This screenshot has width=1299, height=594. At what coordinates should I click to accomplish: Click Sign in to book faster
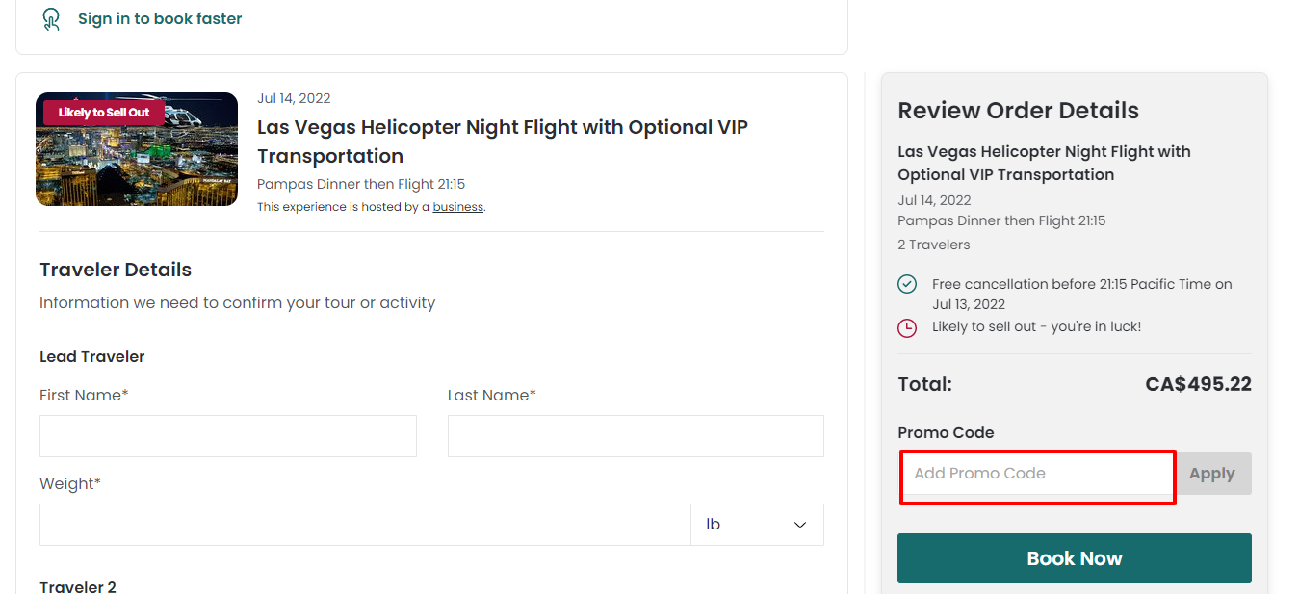tap(160, 18)
